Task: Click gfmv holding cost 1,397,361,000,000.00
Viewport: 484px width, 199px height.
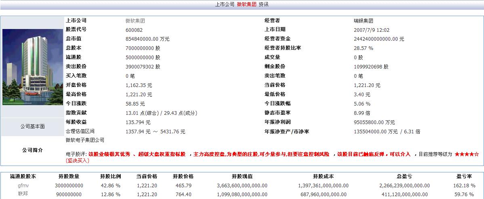Action: point(324,186)
